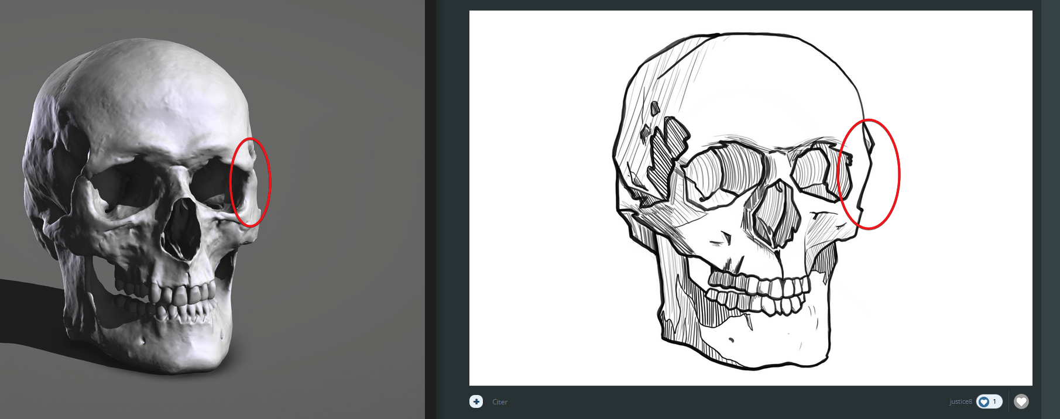Open the justice8 user name
1060x419 pixels.
pos(960,401)
